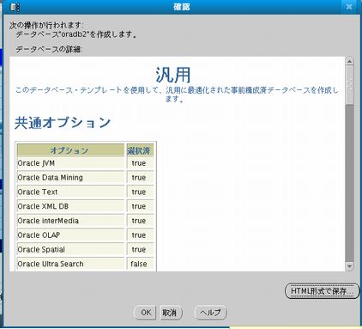This screenshot has width=362, height=329.
Task: Click the scrollbar down arrow
Action: point(349,266)
